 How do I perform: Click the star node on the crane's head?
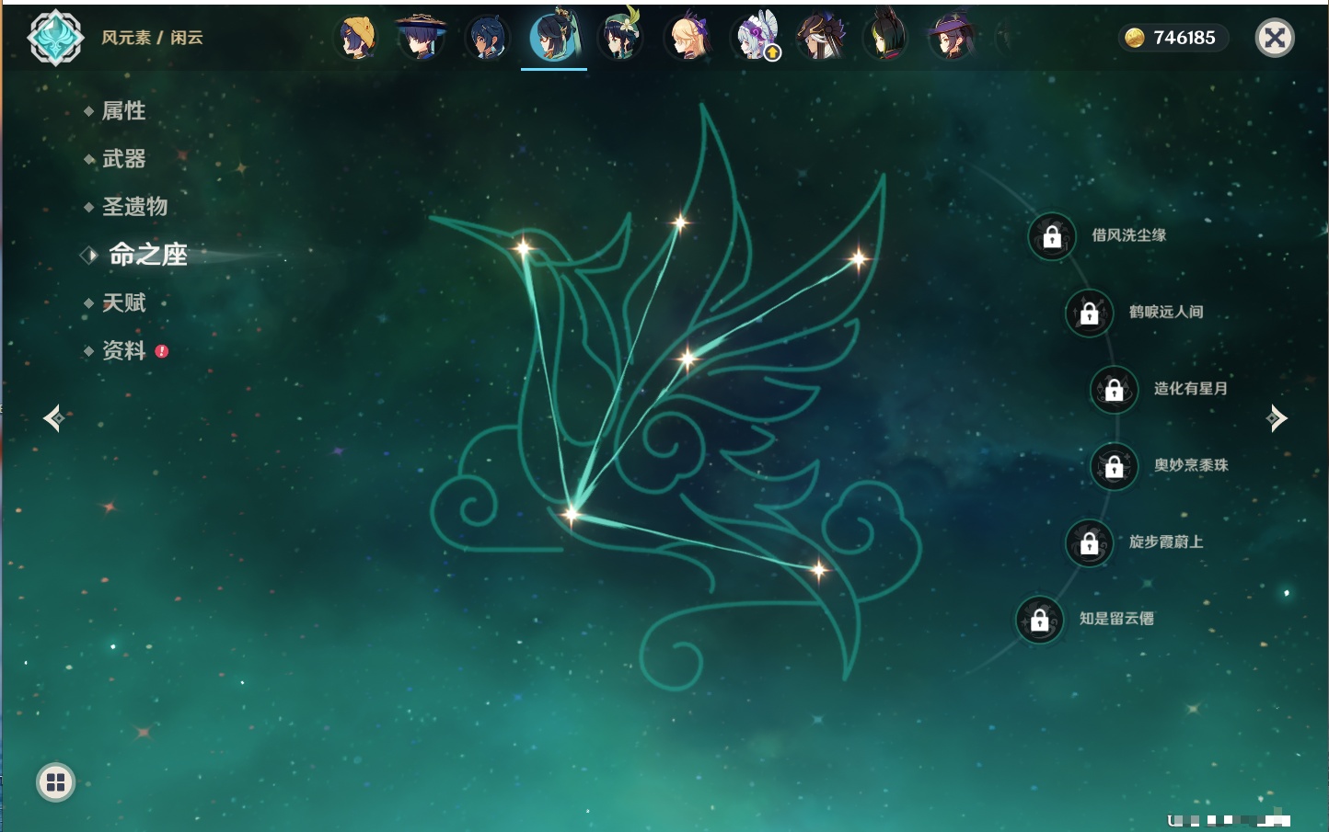(x=523, y=246)
